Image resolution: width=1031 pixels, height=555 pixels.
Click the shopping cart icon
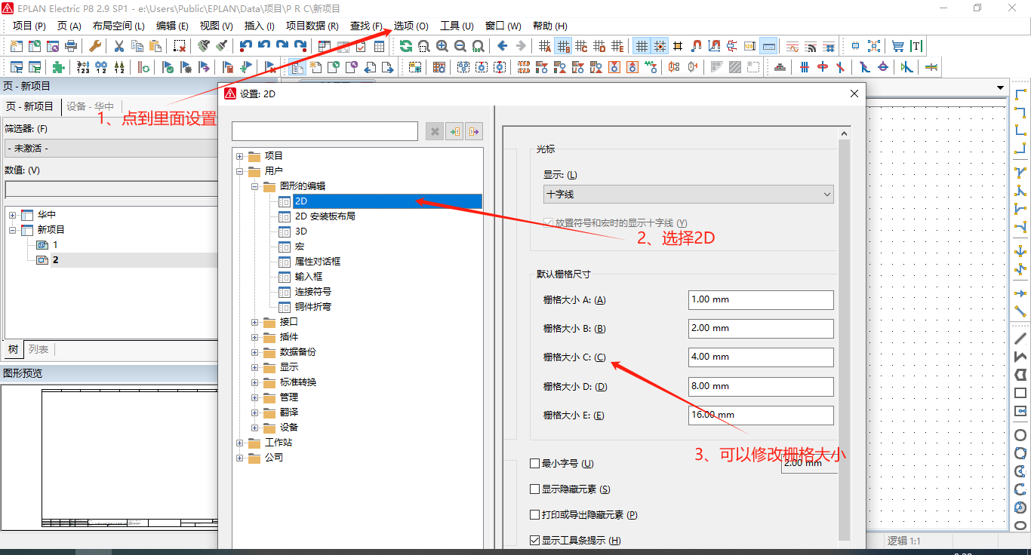pyautogui.click(x=897, y=46)
